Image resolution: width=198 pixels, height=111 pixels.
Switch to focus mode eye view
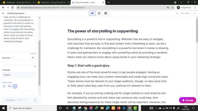(x=92, y=13)
